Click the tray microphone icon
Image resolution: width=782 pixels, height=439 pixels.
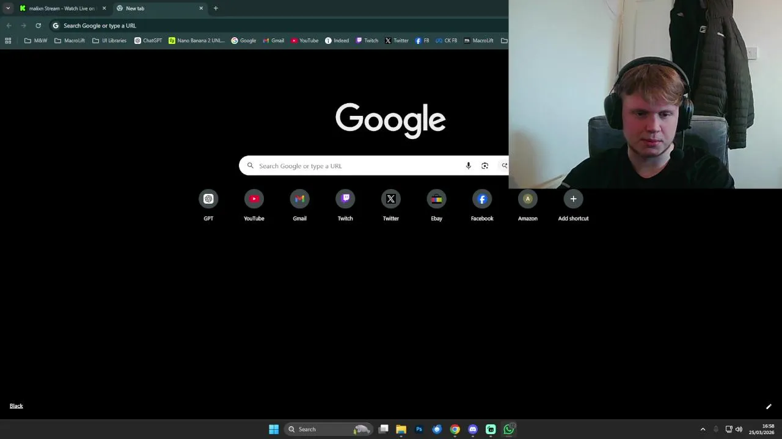coord(716,429)
